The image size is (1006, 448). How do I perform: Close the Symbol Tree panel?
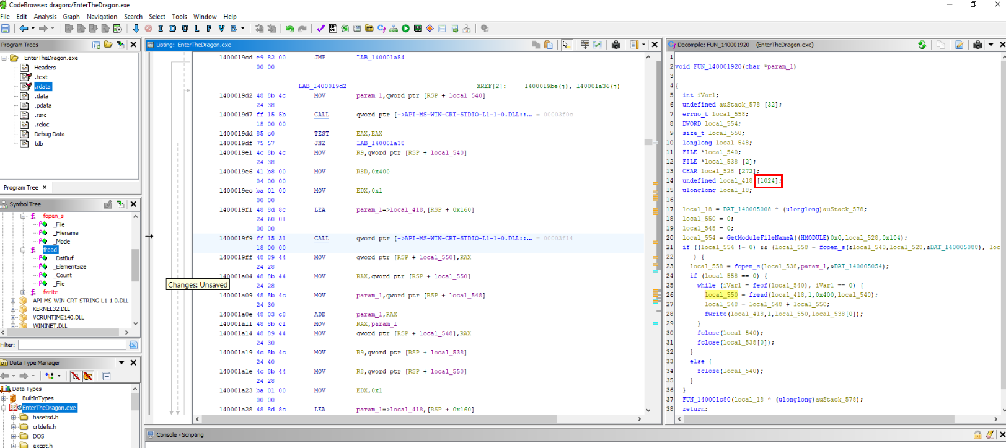pos(133,204)
